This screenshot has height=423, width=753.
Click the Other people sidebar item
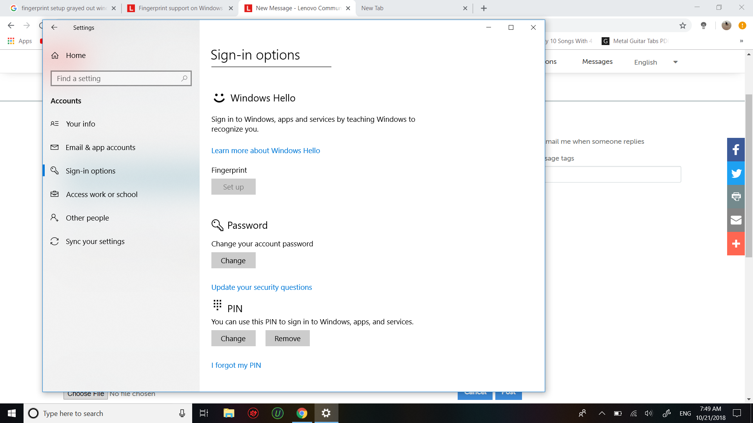(87, 217)
